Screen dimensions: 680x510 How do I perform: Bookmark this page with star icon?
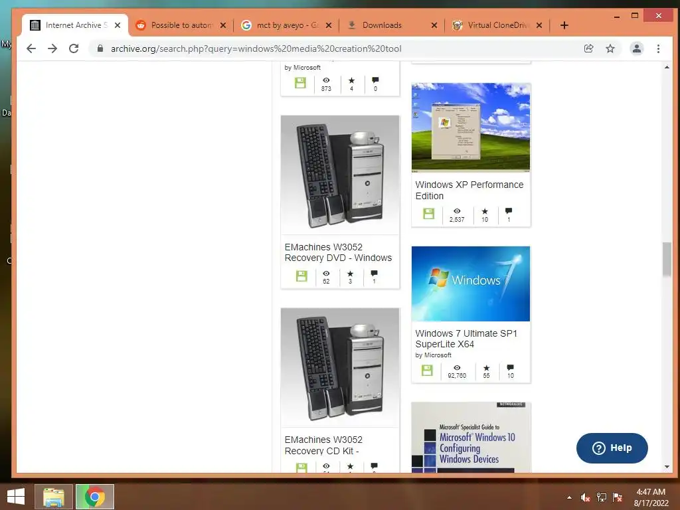[610, 48]
